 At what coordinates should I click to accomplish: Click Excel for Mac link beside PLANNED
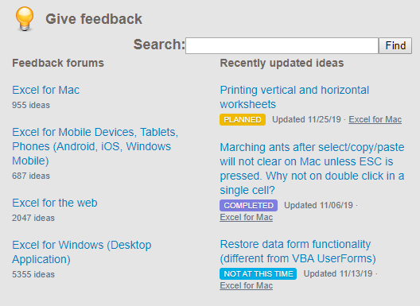coord(375,119)
